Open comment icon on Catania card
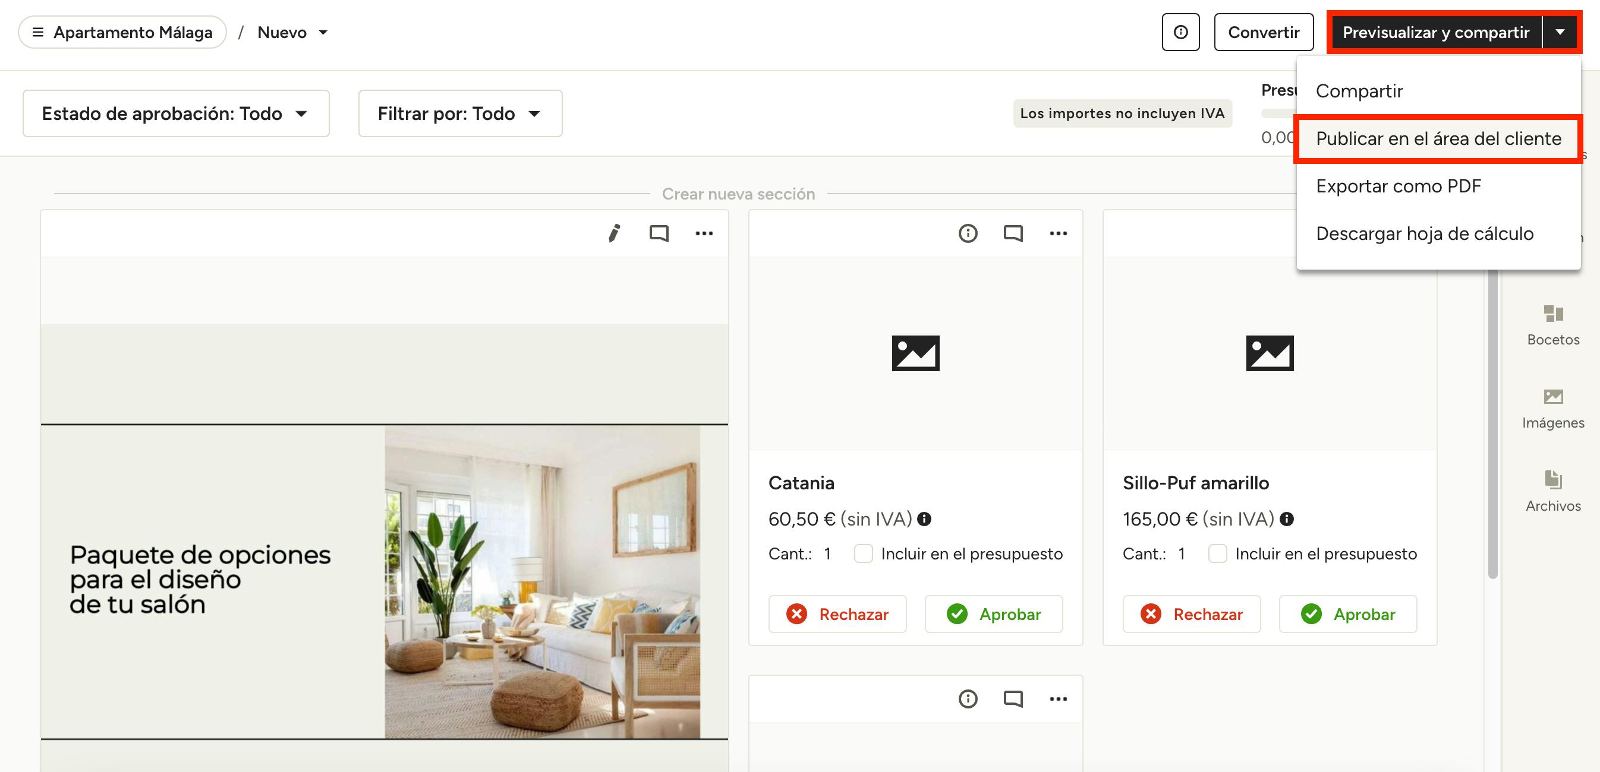 [x=1012, y=233]
